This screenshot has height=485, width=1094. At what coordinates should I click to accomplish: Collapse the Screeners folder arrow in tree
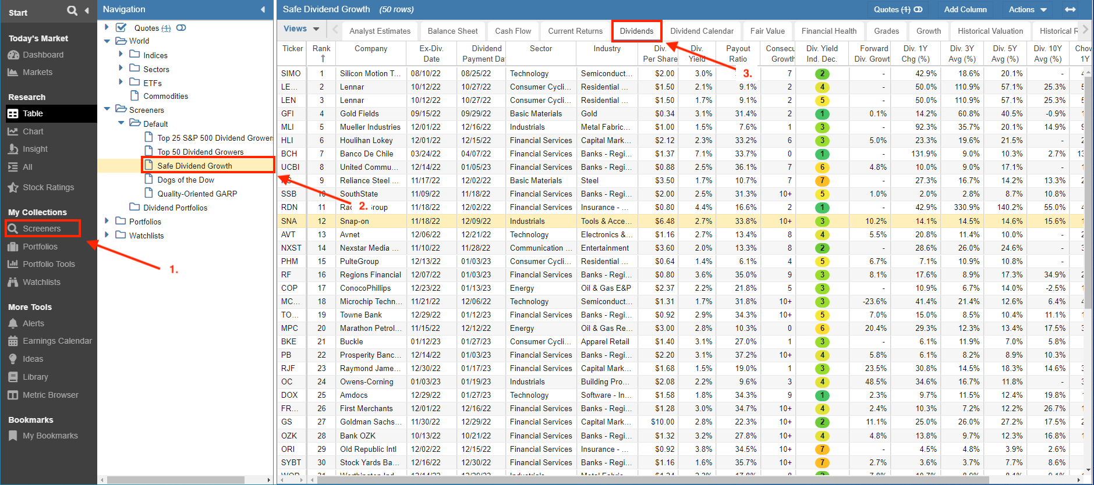click(107, 109)
